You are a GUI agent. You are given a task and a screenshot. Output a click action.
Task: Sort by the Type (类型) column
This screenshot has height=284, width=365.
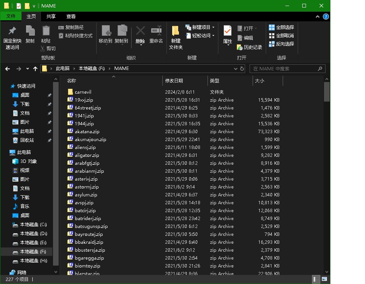214,80
